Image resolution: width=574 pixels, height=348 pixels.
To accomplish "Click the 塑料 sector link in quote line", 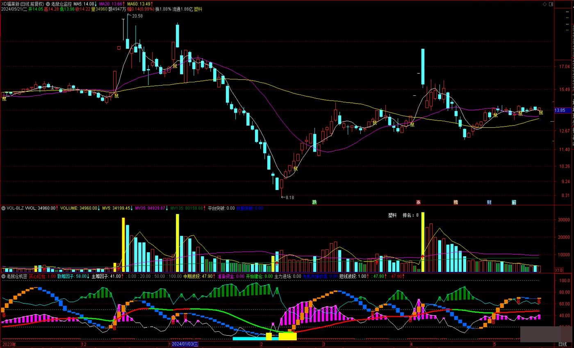I will 198,9.
